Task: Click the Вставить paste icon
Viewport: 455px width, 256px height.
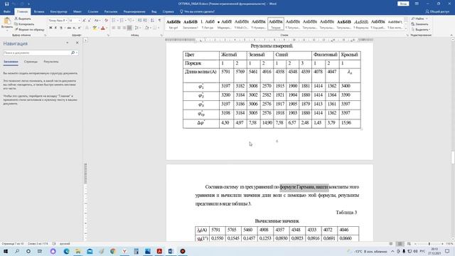Action: point(7,21)
